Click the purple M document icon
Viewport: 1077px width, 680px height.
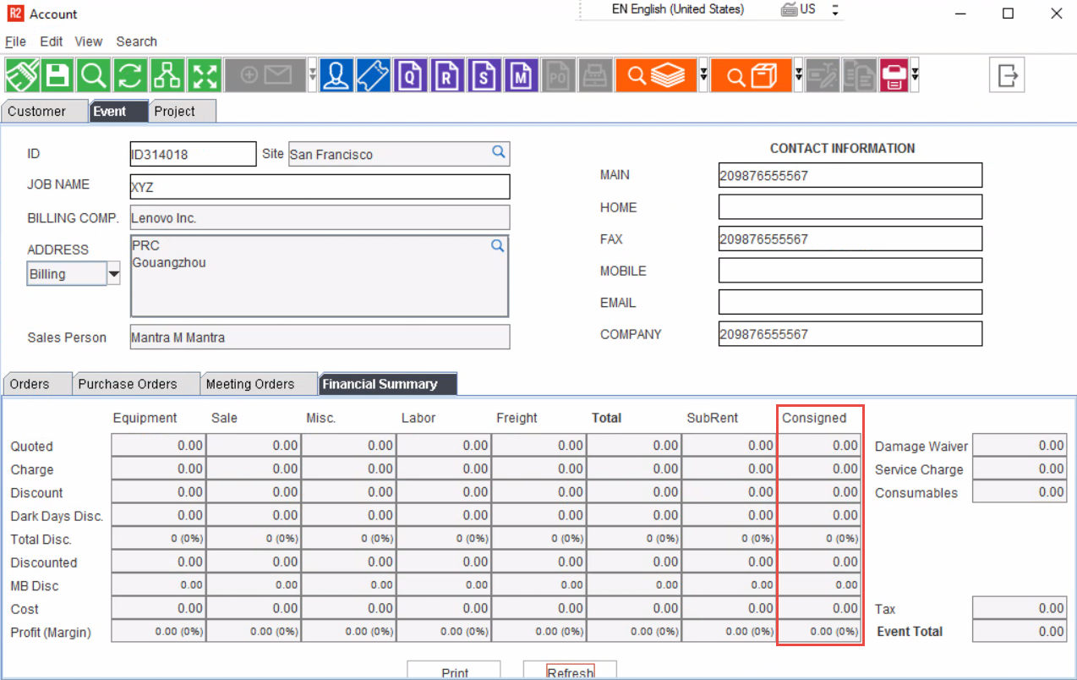click(x=522, y=75)
